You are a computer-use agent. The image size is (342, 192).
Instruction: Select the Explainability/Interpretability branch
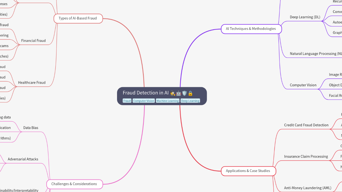19,190
